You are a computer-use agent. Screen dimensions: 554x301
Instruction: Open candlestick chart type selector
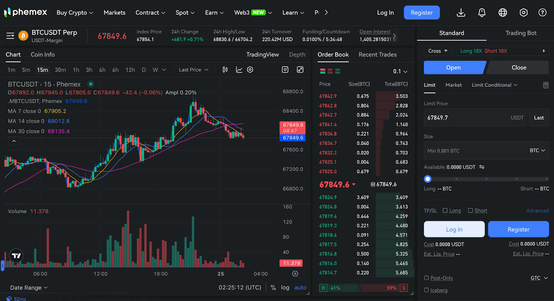tap(225, 70)
